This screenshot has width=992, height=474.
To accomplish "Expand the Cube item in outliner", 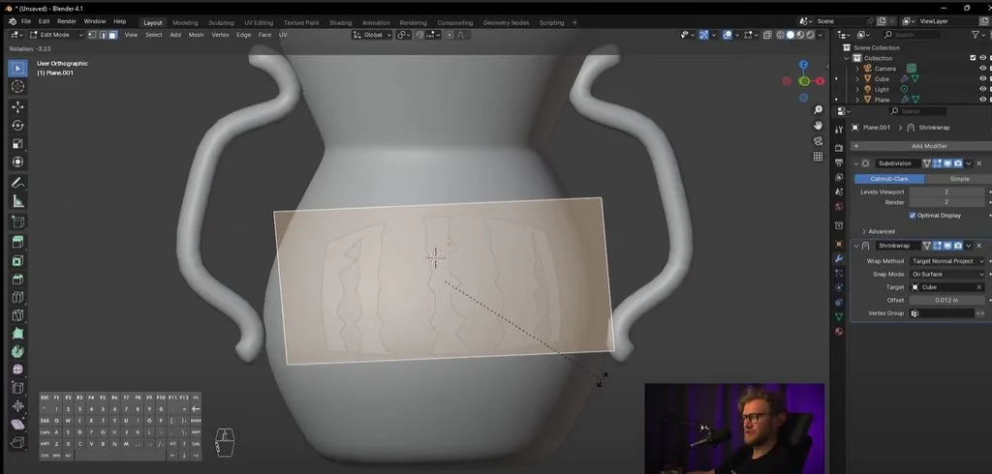I will pos(857,79).
